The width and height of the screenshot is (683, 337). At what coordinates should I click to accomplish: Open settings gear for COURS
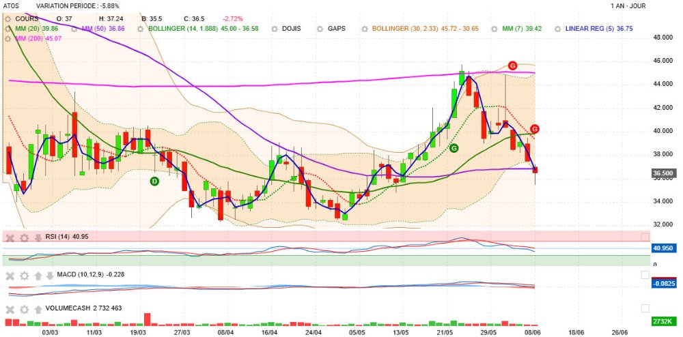[x=8, y=19]
